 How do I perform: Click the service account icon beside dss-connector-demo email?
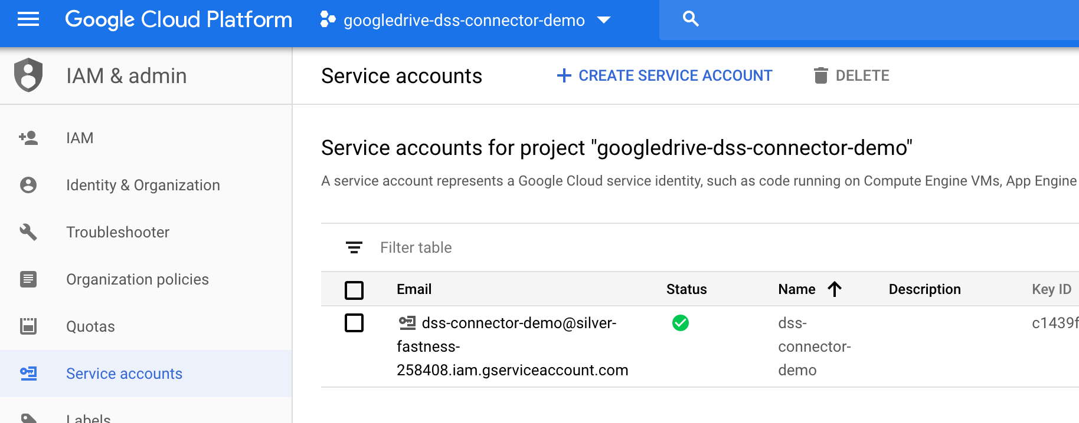(407, 322)
